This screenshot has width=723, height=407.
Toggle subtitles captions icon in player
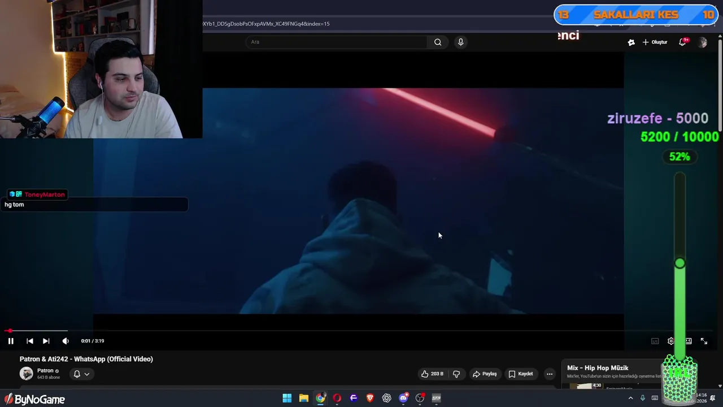(x=655, y=341)
